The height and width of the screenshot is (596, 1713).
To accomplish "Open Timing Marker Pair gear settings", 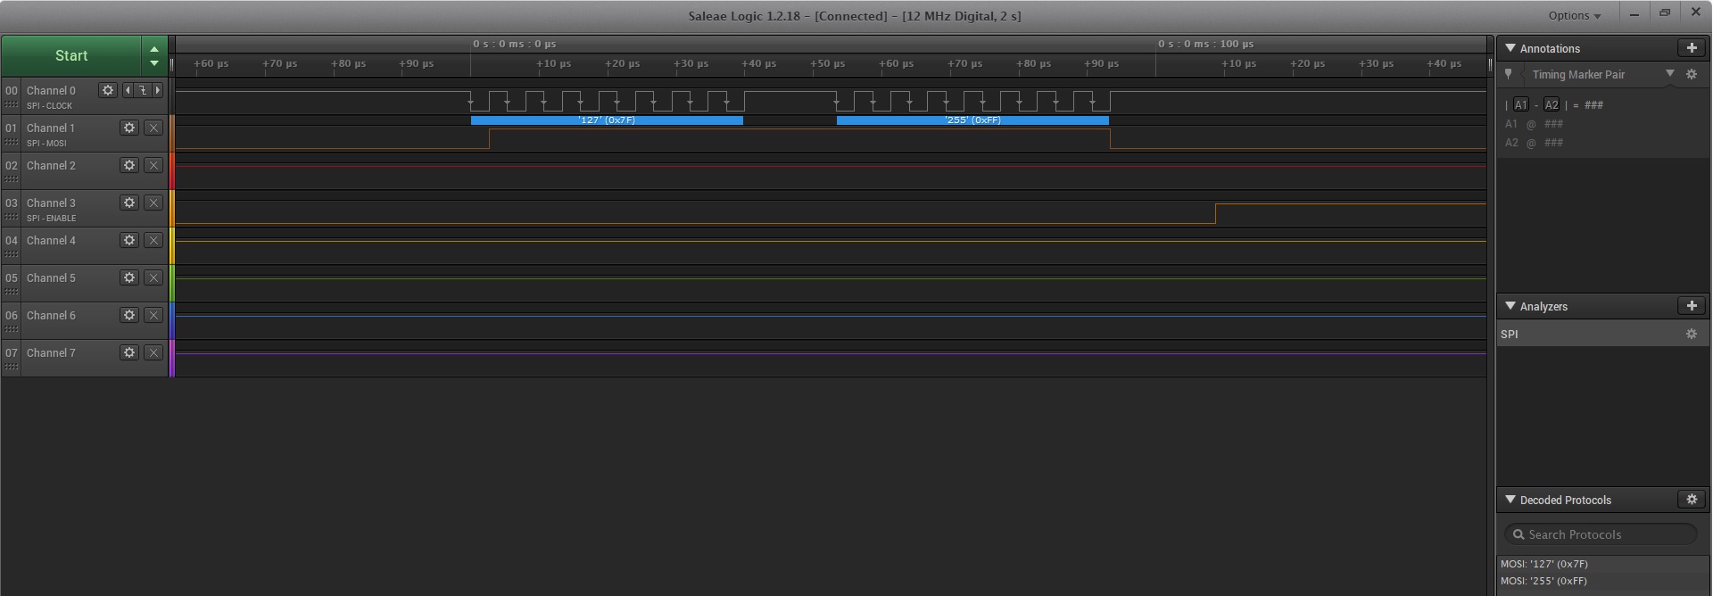I will [x=1691, y=74].
